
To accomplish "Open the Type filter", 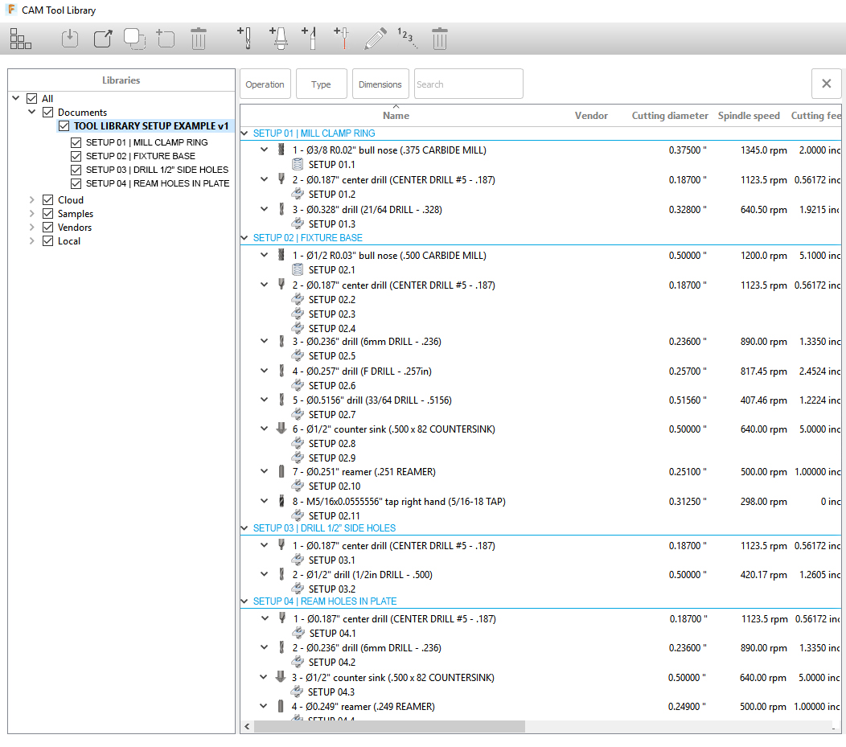I will point(321,84).
